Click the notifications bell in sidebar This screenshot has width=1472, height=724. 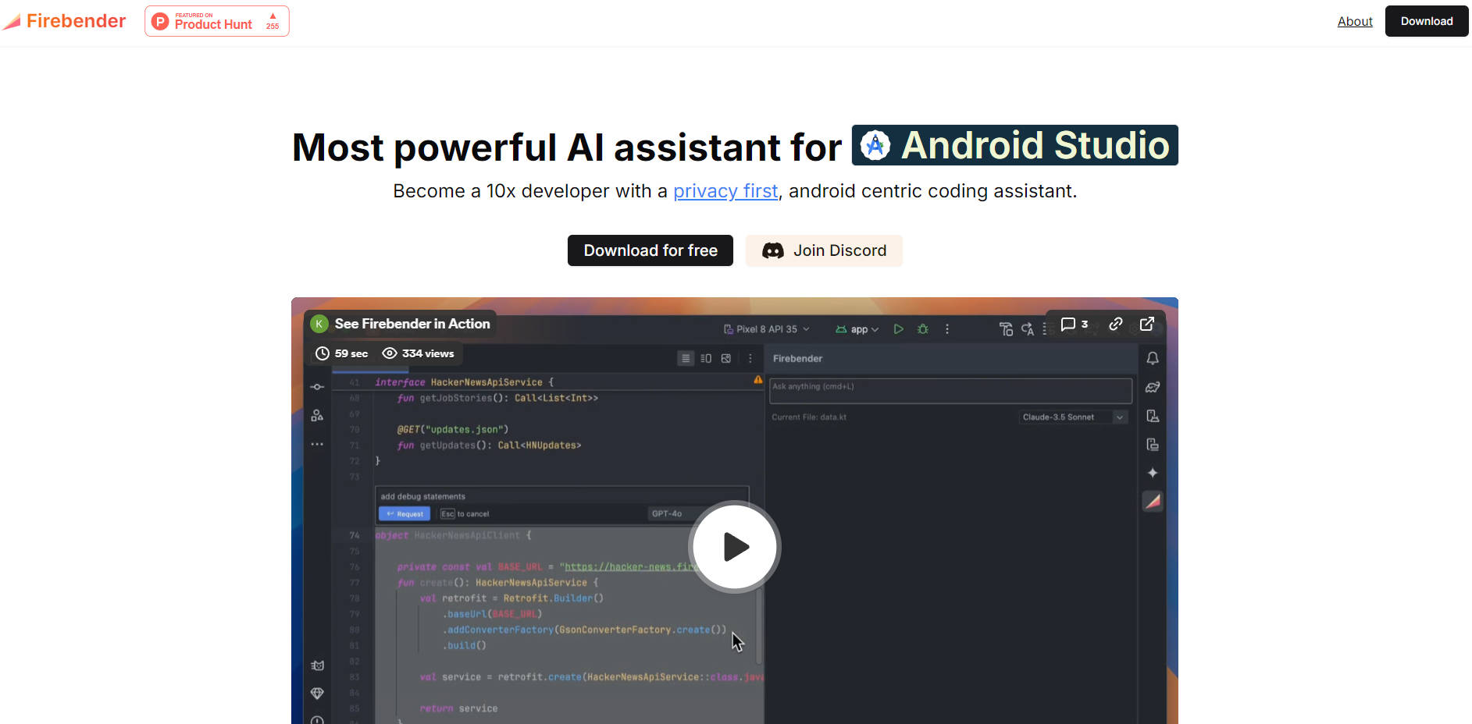1152,358
